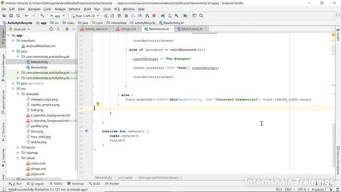Switch to the activity_new.xml tab
This screenshot has width=341, height=192.
click(96, 29)
